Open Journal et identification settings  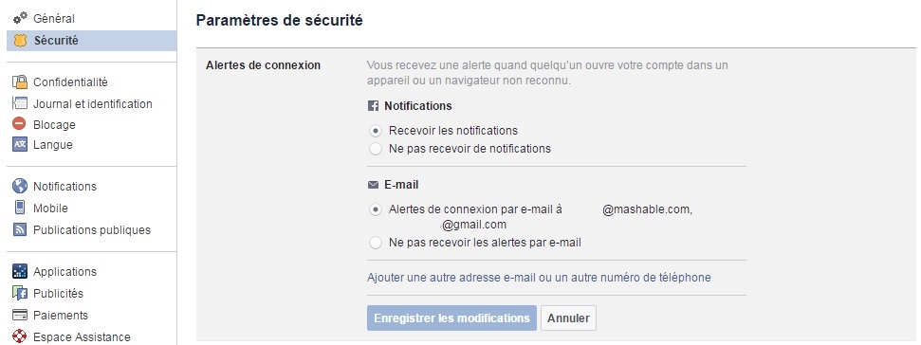(92, 104)
